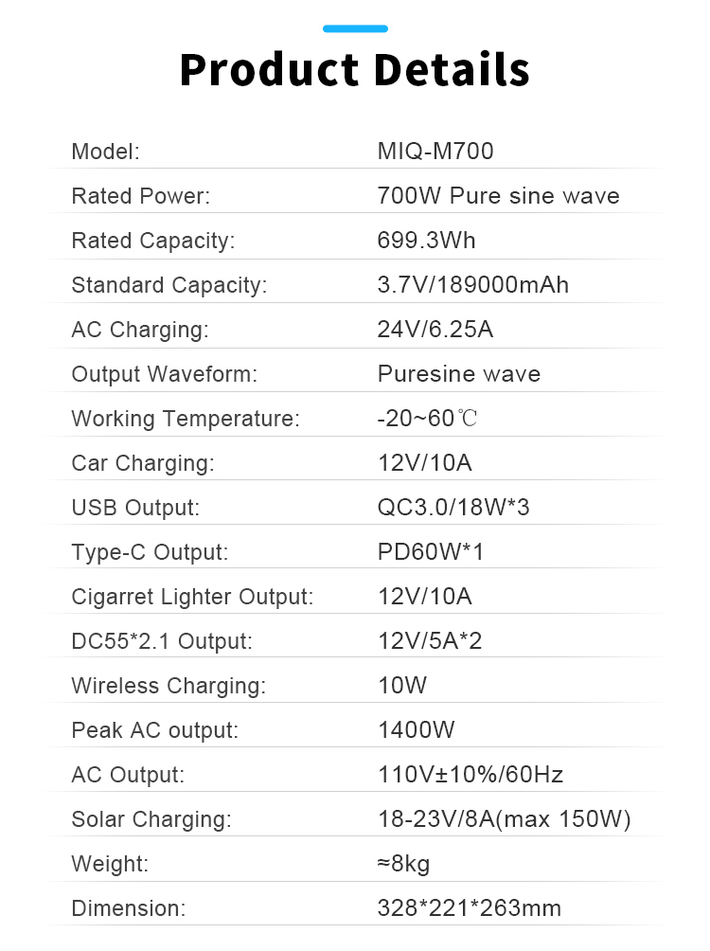This screenshot has height=951, width=710.
Task: Select the 1400W peak AC output value
Action: pos(416,730)
